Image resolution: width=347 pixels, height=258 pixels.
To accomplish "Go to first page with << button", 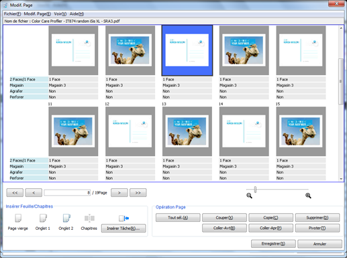I will [x=15, y=193].
